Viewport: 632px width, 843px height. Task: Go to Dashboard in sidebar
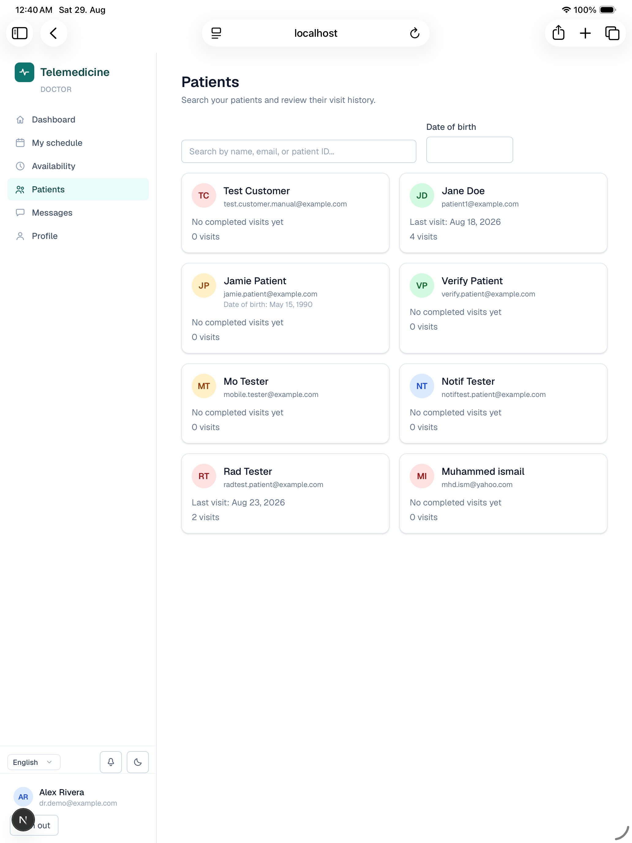point(78,120)
